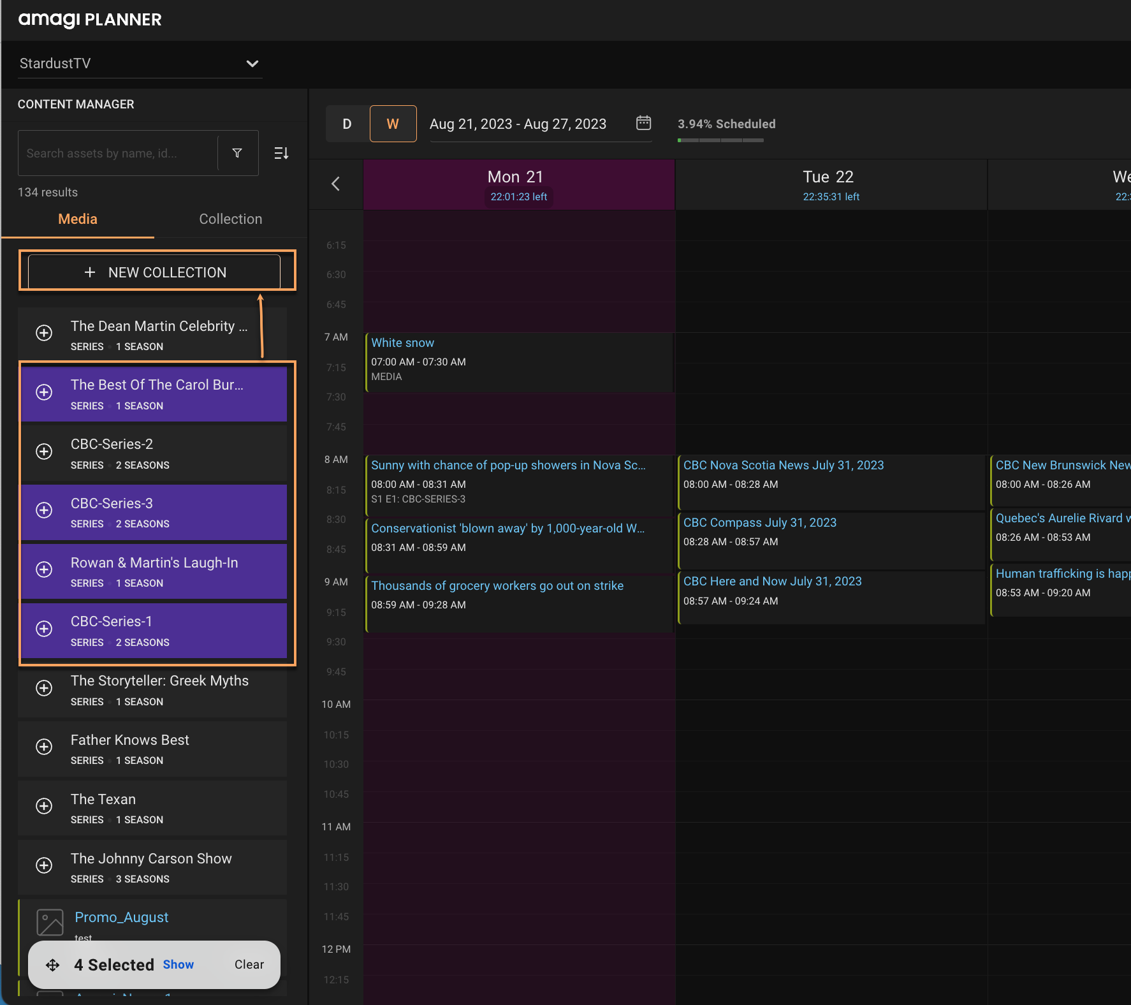This screenshot has width=1131, height=1005.
Task: Click the scheduled percentage progress bar
Action: point(720,140)
